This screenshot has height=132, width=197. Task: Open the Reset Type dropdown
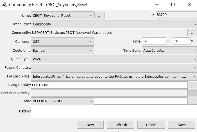click(x=114, y=24)
